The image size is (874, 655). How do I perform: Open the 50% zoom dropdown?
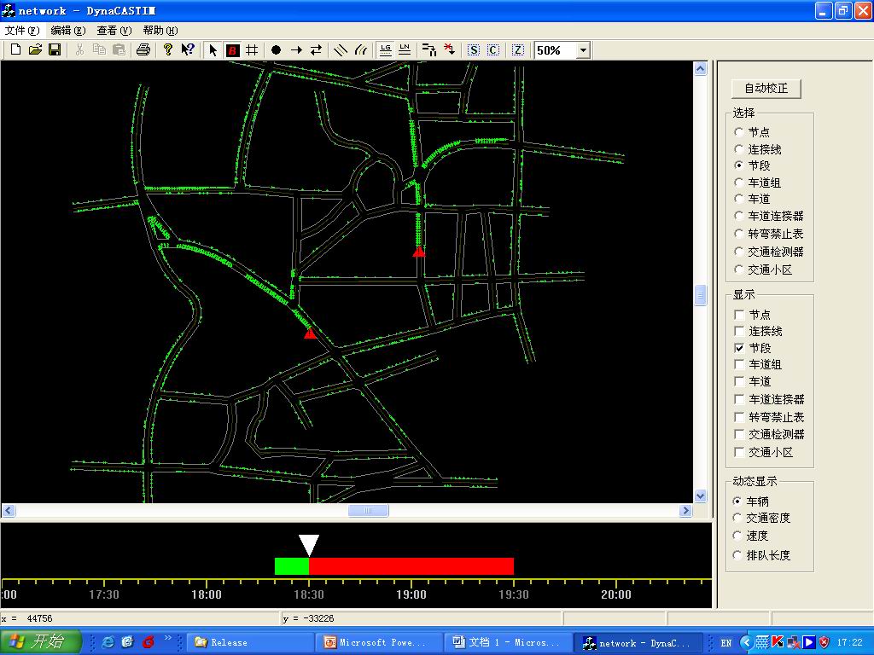(x=583, y=50)
